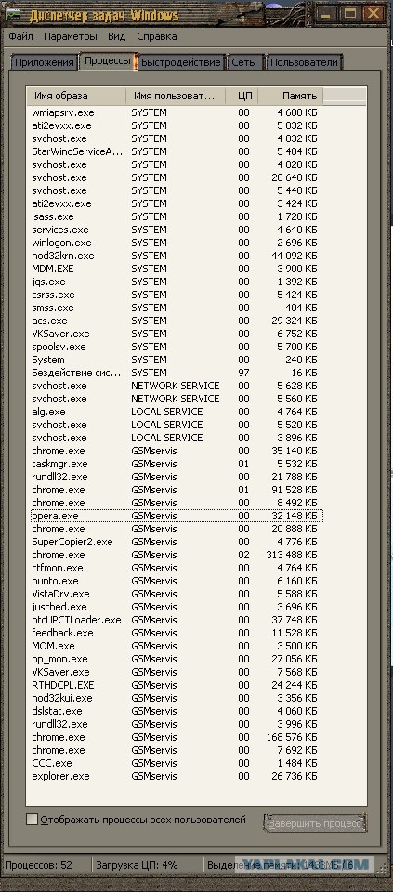Screen dimensions: 393x892
Task: Click the 91 528 КБ memory value
Action: (x=294, y=490)
